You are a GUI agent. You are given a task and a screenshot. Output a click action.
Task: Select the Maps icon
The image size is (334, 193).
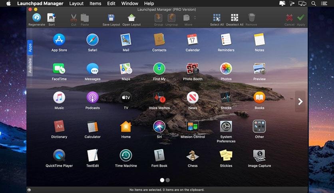pos(126,69)
